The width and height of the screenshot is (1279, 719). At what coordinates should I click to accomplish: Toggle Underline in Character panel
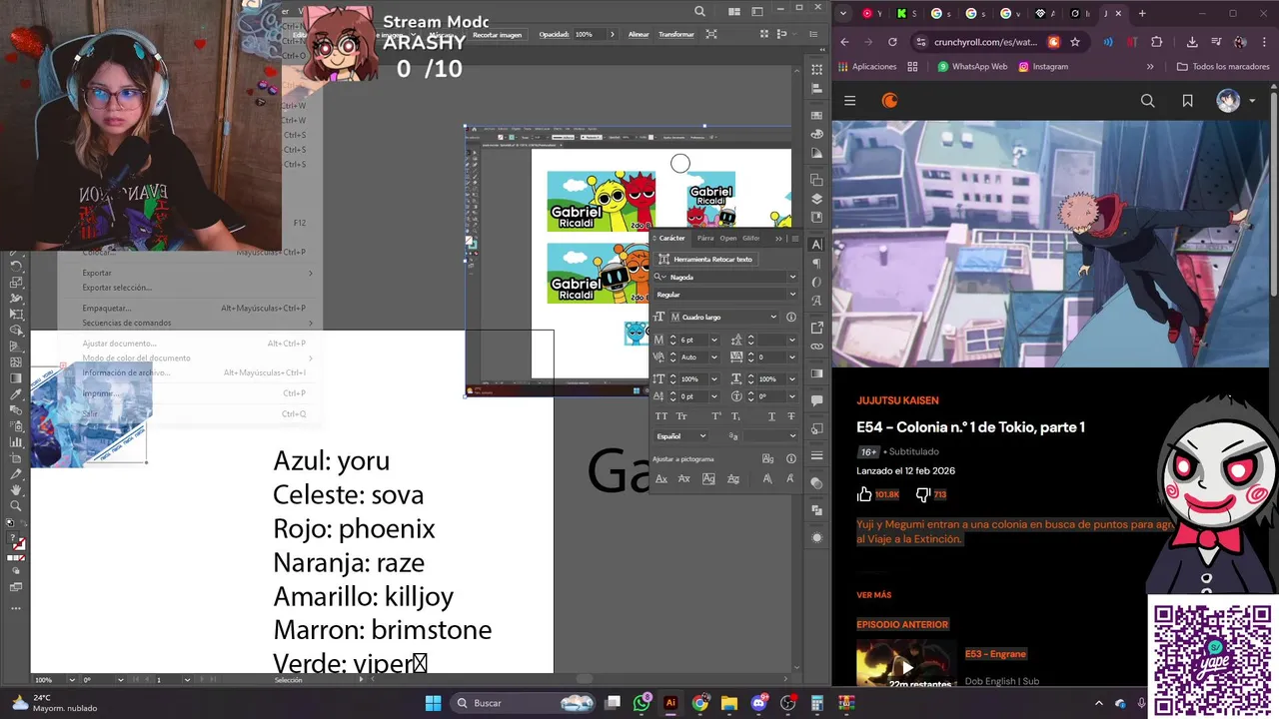point(771,415)
